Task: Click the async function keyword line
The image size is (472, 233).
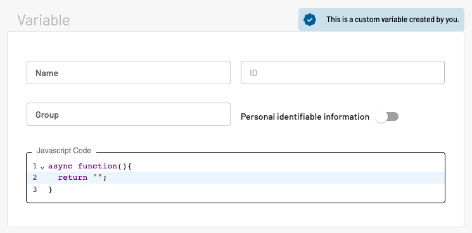Action: tap(90, 166)
